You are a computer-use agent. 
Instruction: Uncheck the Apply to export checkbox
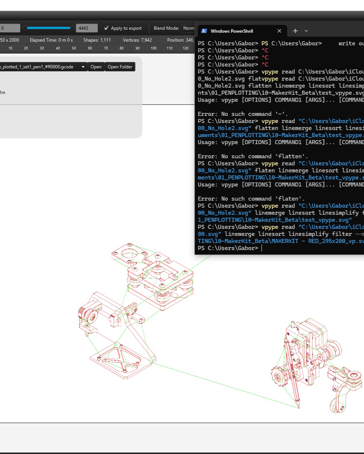(106, 28)
